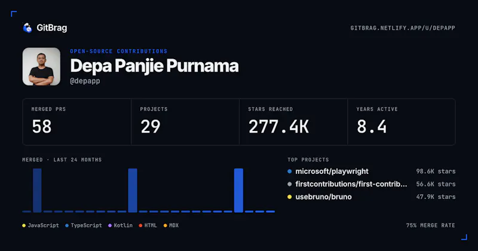Click the 75% Merge Rate text
The image size is (478, 251).
coord(430,225)
